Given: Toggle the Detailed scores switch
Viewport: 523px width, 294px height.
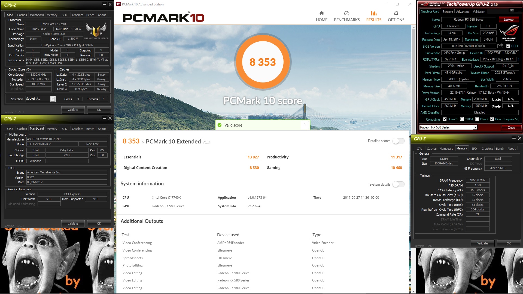Looking at the screenshot, I should coord(398,141).
